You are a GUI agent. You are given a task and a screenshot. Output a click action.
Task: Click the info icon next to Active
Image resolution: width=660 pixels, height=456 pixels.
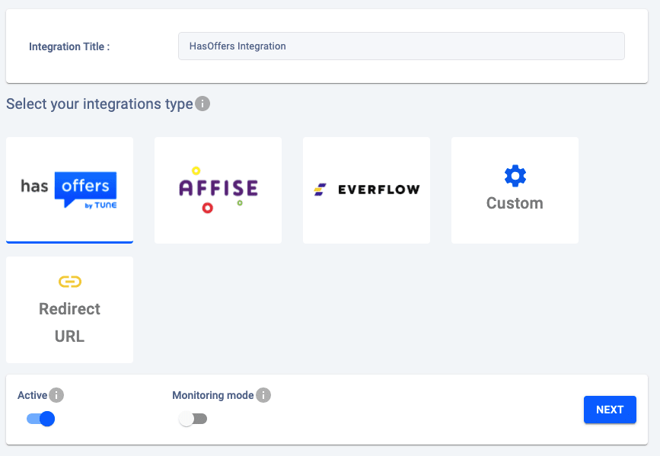click(x=56, y=395)
